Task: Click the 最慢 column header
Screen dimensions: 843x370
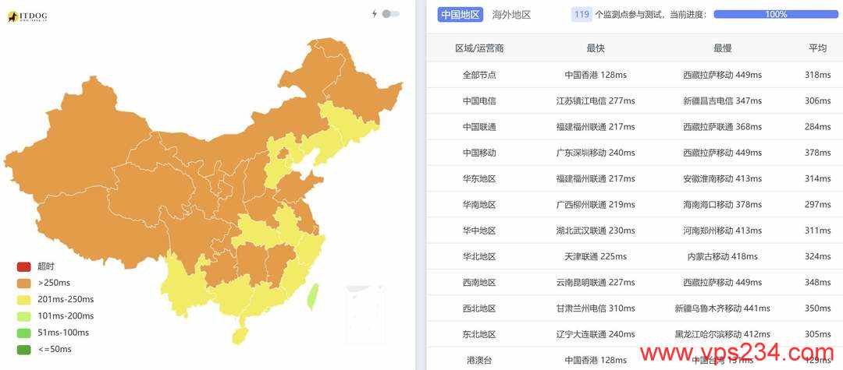Action: (722, 48)
